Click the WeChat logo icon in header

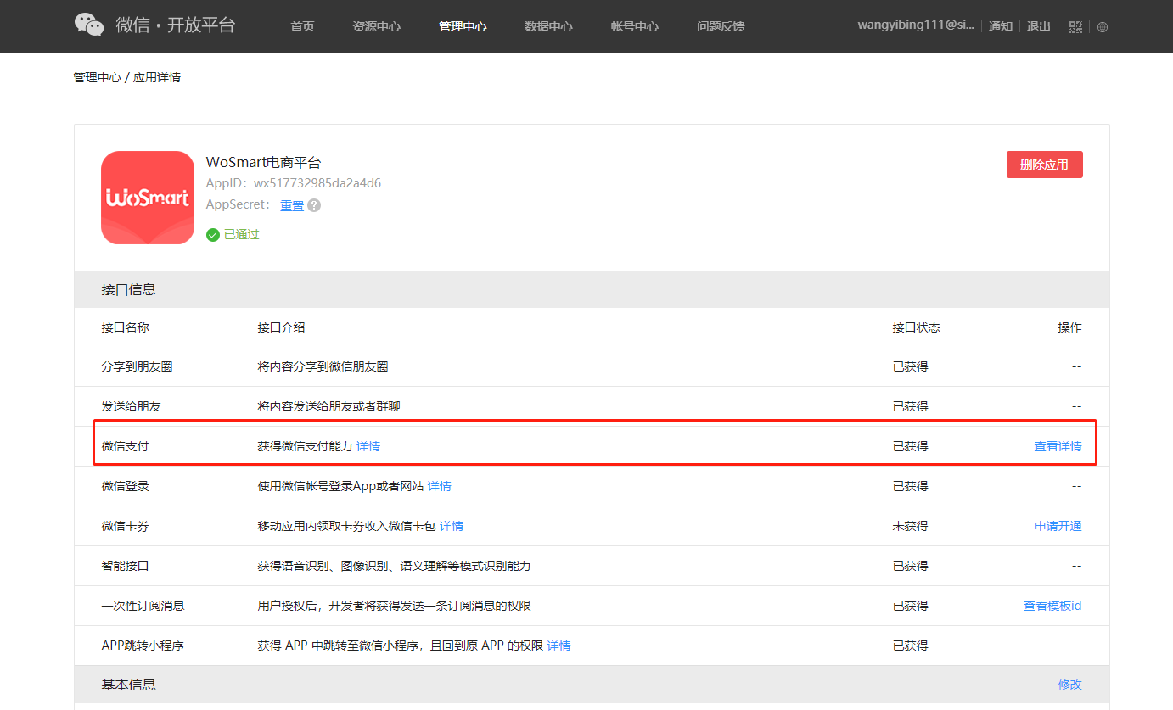click(89, 25)
